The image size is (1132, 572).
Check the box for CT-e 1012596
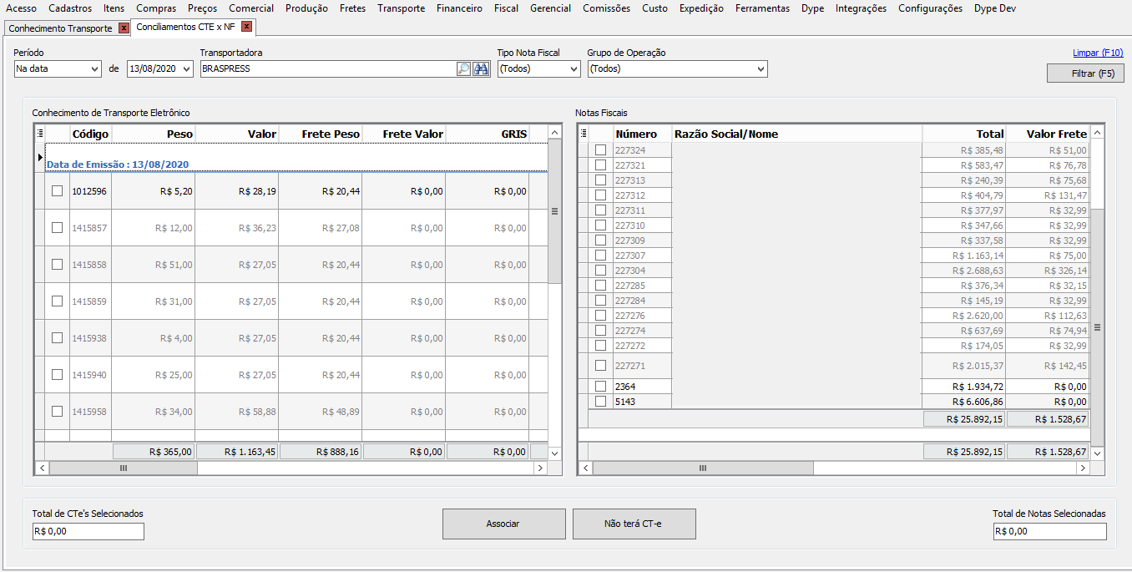(x=57, y=190)
